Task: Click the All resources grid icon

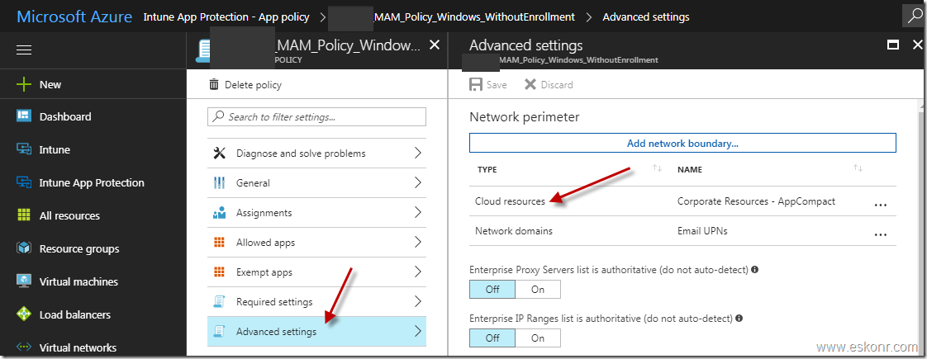Action: (x=24, y=215)
